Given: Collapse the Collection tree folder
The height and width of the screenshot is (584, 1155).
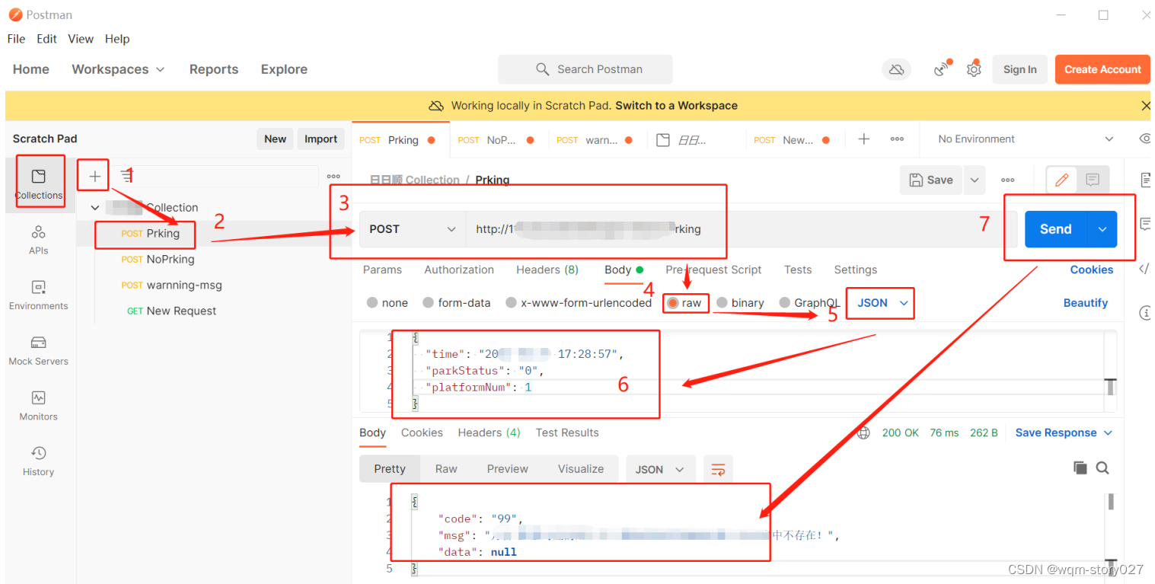Looking at the screenshot, I should 95,207.
